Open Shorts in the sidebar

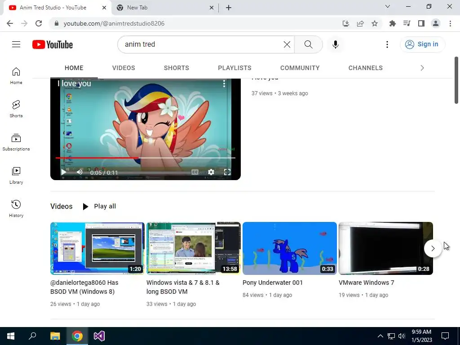(16, 109)
